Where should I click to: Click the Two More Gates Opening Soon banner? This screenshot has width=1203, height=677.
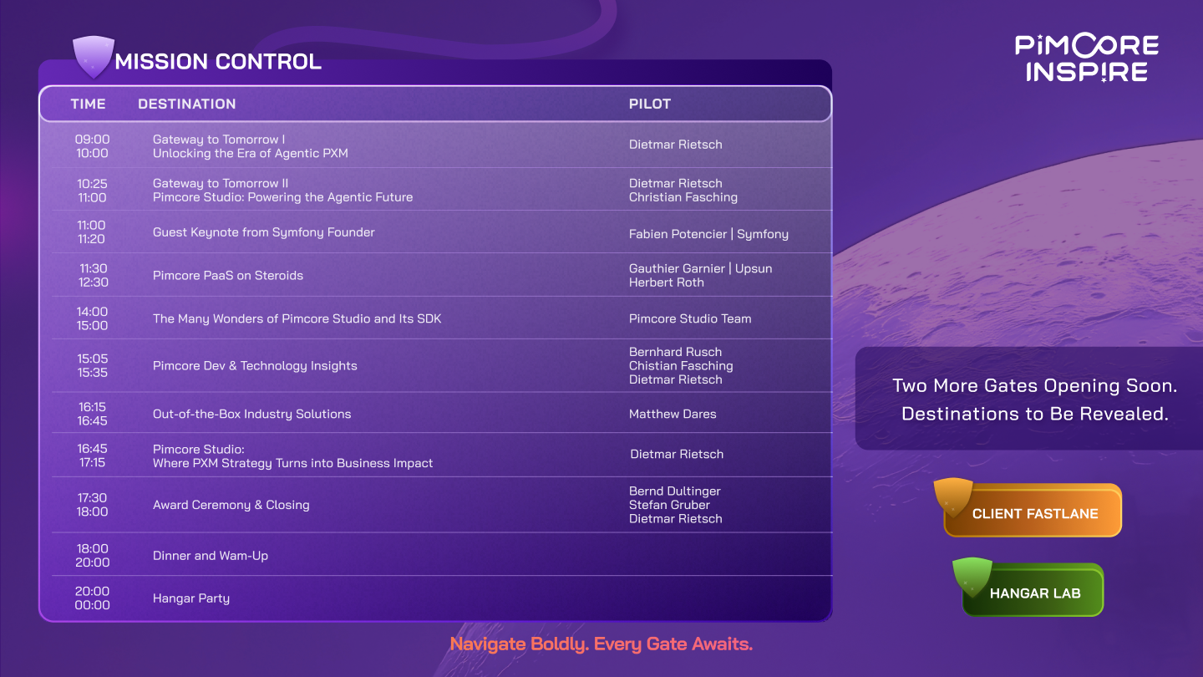[1034, 400]
